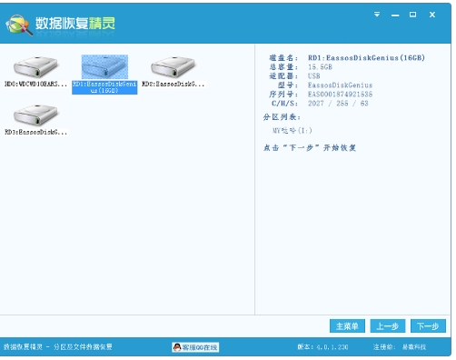
Task: Click the QQ penguin icon in status bar
Action: tap(177, 347)
